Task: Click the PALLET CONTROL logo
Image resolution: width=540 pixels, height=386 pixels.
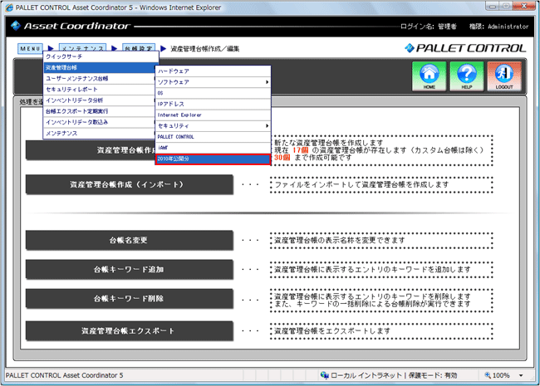Action: pos(465,48)
